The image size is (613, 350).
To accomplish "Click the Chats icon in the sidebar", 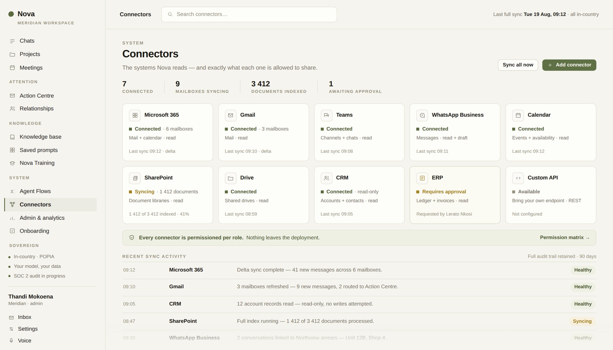I will (12, 41).
